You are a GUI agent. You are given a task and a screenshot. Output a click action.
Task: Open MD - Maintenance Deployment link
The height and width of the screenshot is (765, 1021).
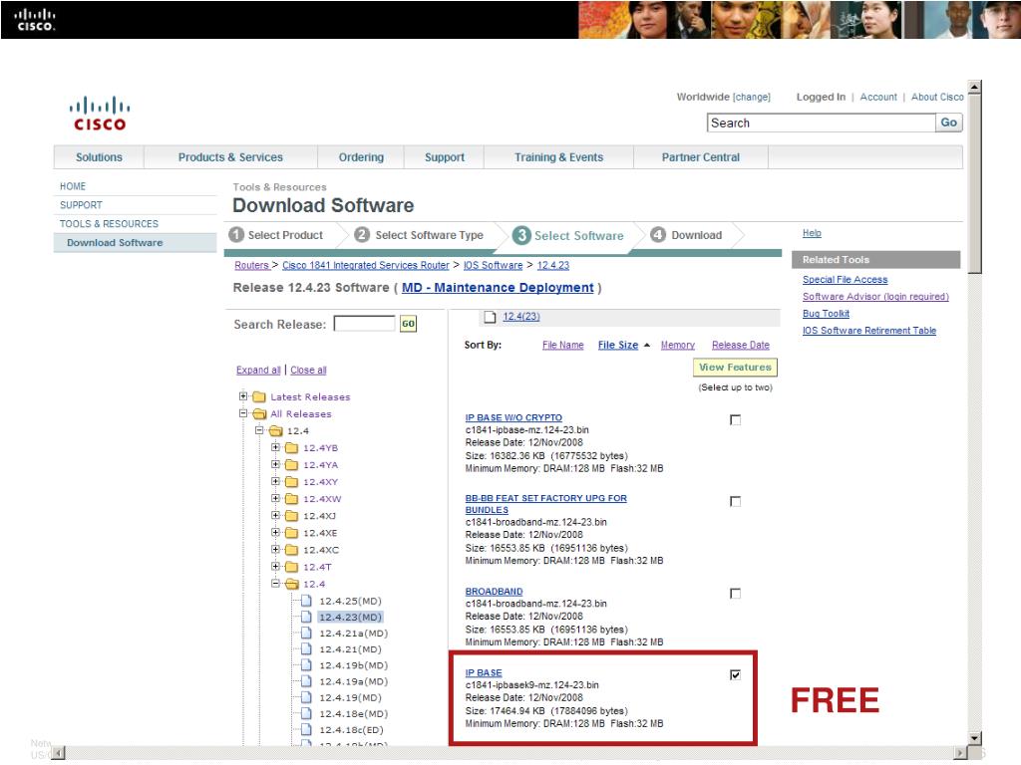pyautogui.click(x=498, y=288)
